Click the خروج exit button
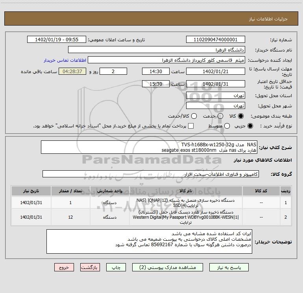303x293 pixels. pyautogui.click(x=64, y=267)
